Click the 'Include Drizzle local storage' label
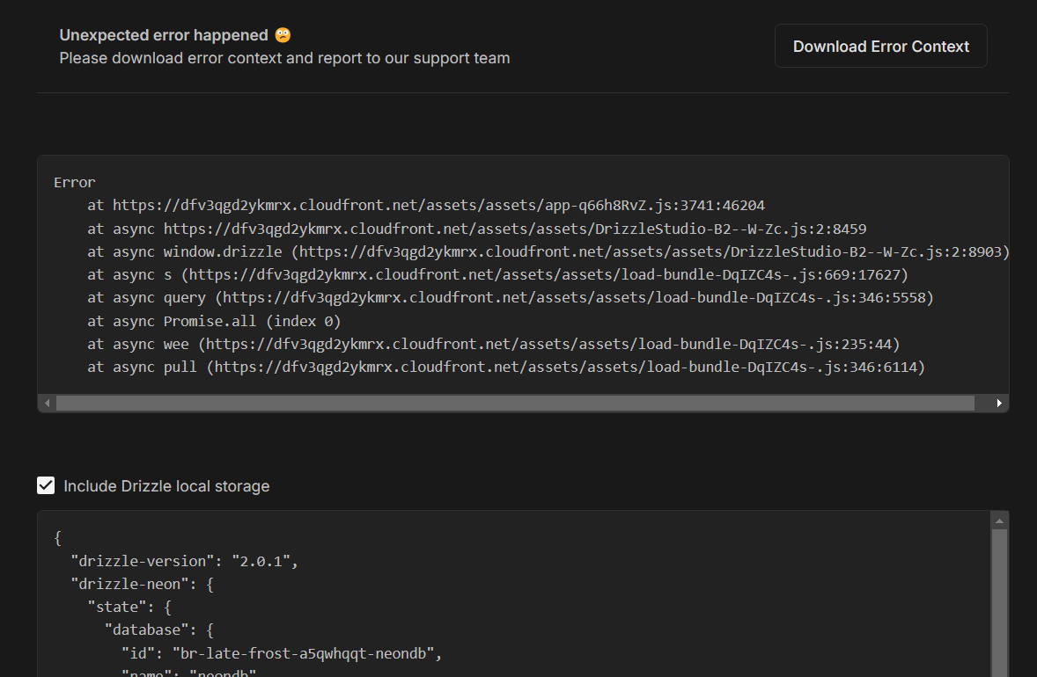The width and height of the screenshot is (1037, 677). 166,486
